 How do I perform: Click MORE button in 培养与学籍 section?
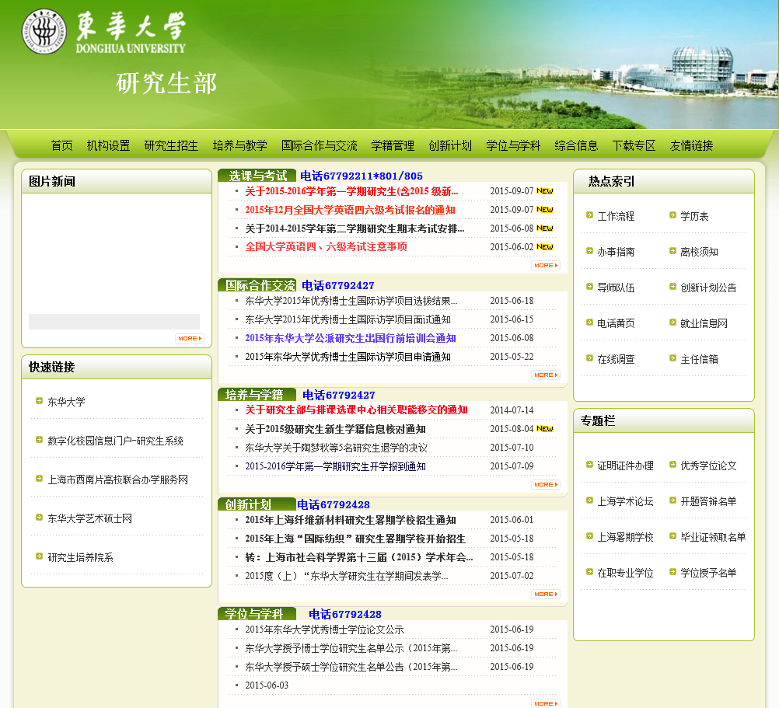coord(546,484)
